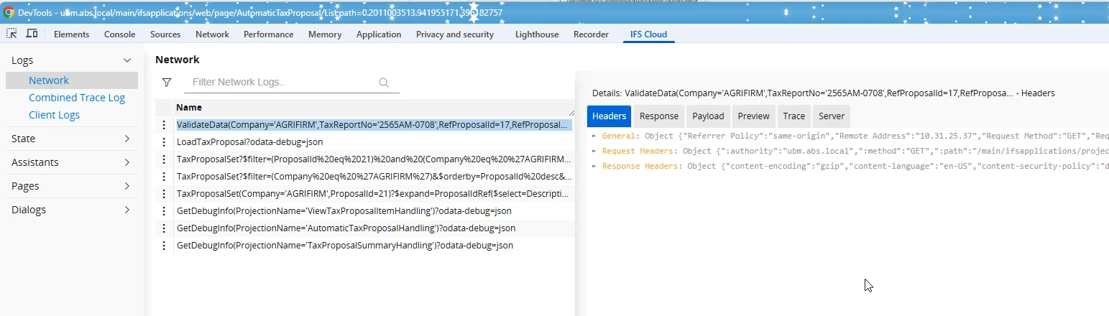
Task: Open the Recorder tab
Action: click(x=591, y=34)
